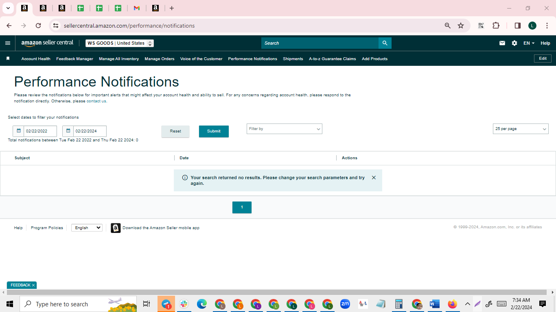Click the FEEDBACK tab close icon
556x312 pixels.
click(x=33, y=285)
